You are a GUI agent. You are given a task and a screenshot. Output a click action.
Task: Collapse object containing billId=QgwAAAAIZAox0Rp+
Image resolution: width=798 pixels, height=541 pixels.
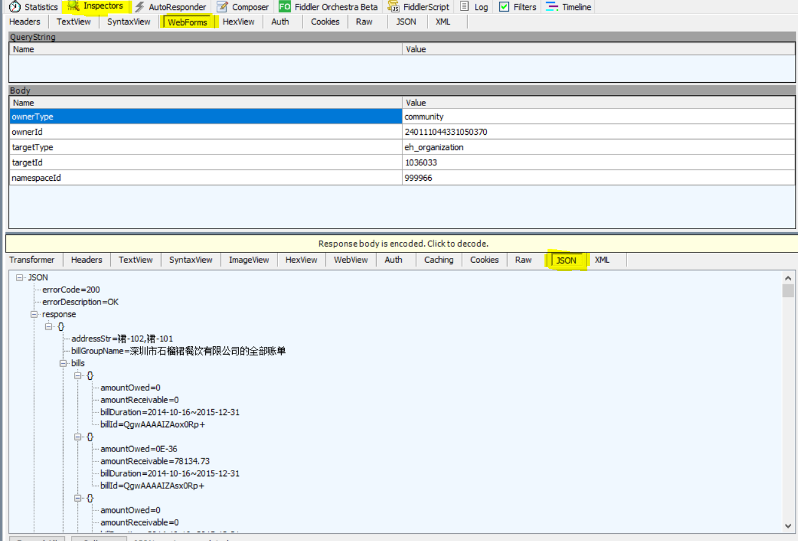pyautogui.click(x=78, y=376)
